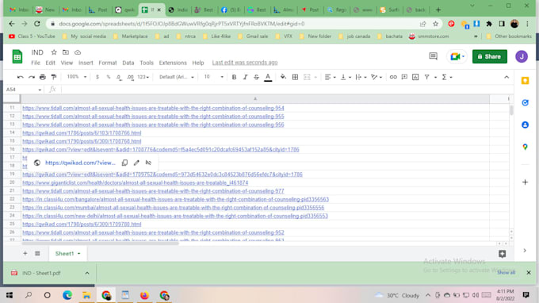Viewport: 539px width, 303px height.
Task: Format as currency with dollar icon
Action: (x=97, y=77)
